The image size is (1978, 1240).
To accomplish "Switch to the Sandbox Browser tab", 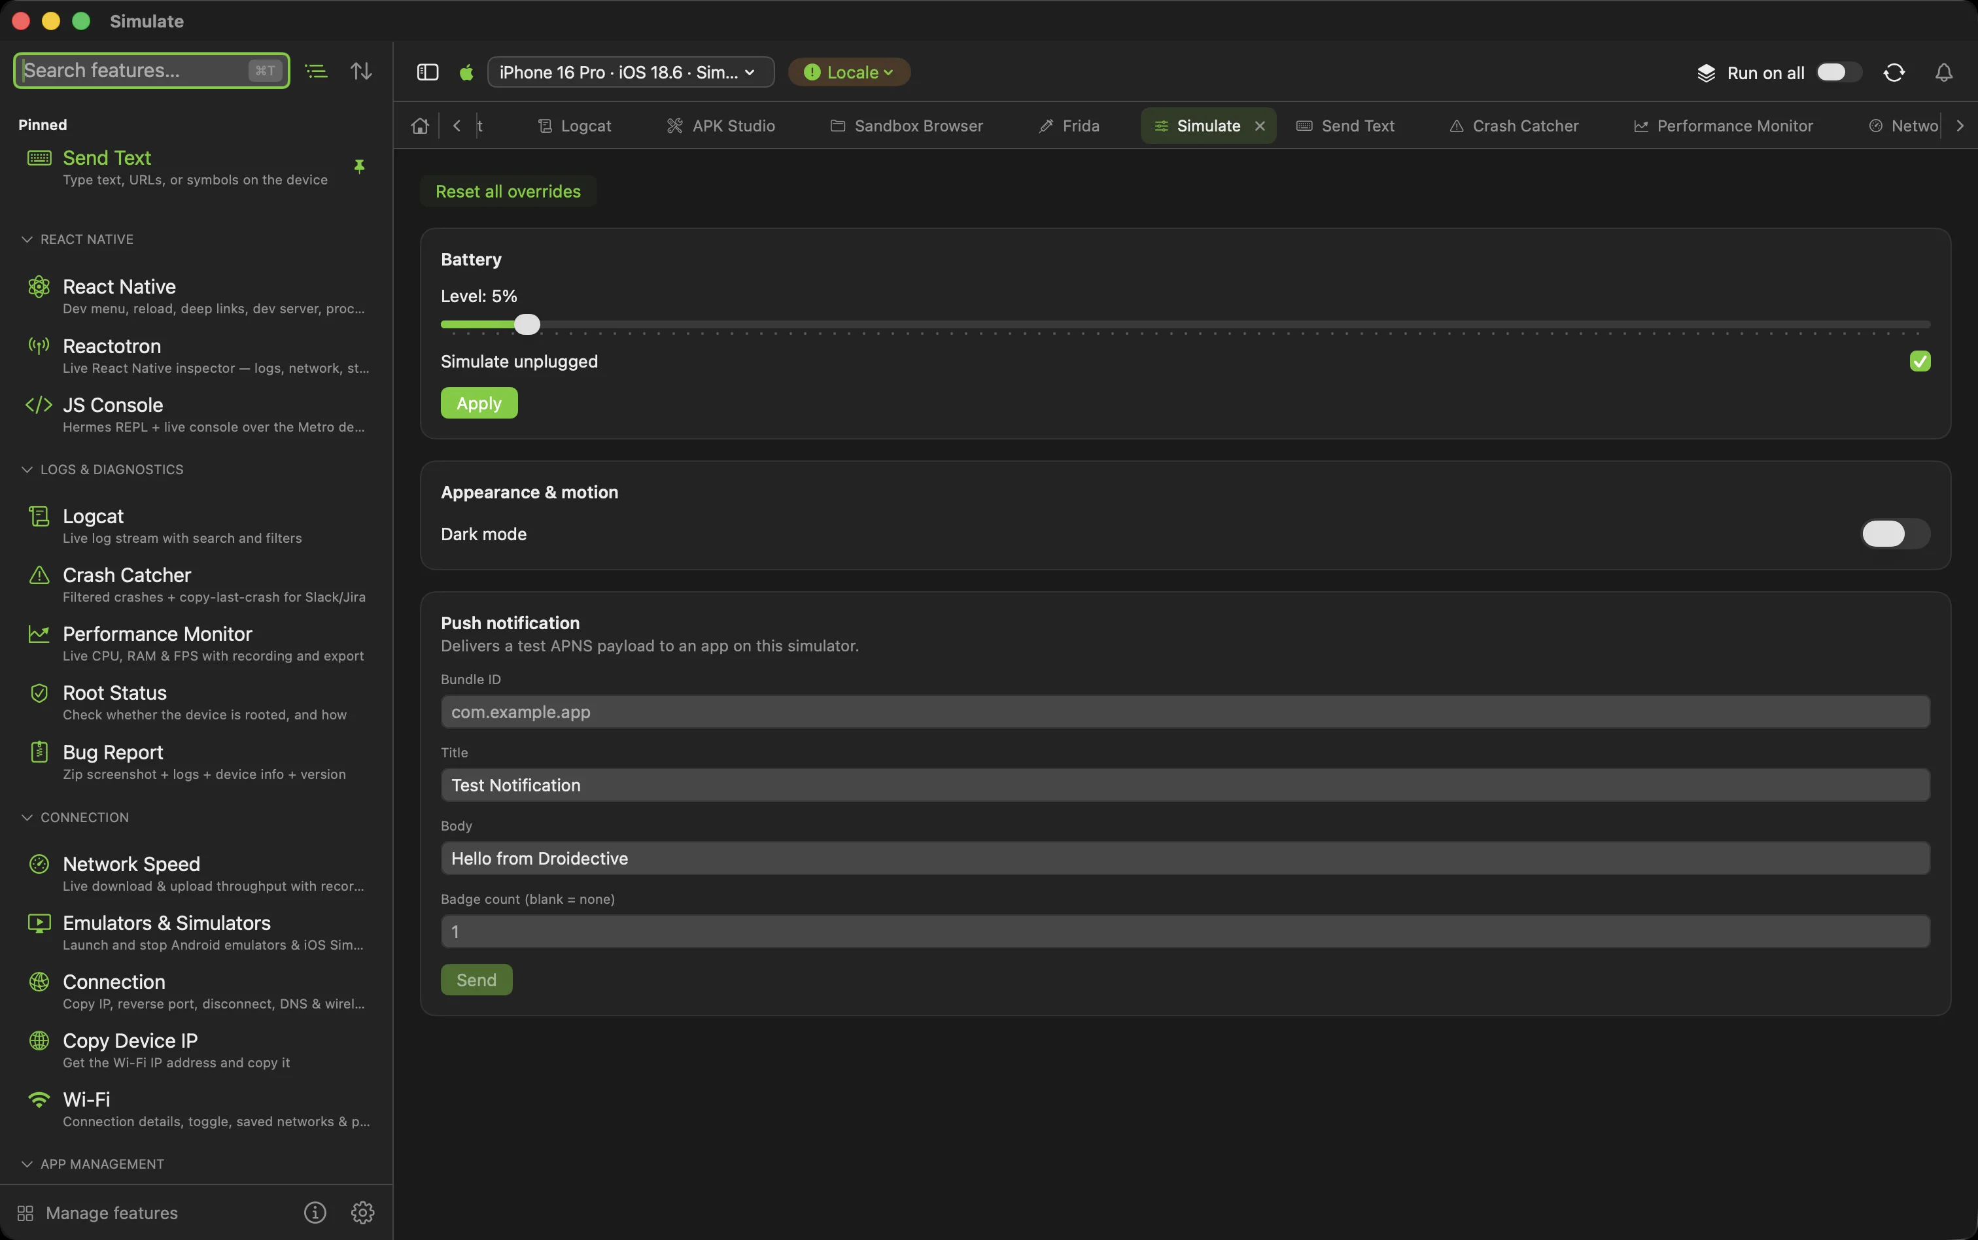I will pos(906,126).
